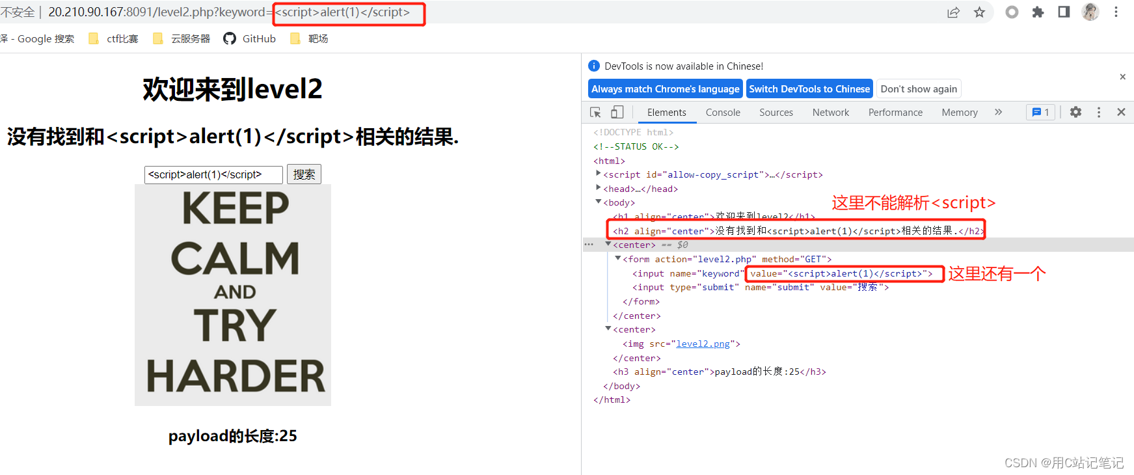Screen dimensions: 1134x475
Task: Open the Extensions puzzle piece menu
Action: pos(1038,12)
